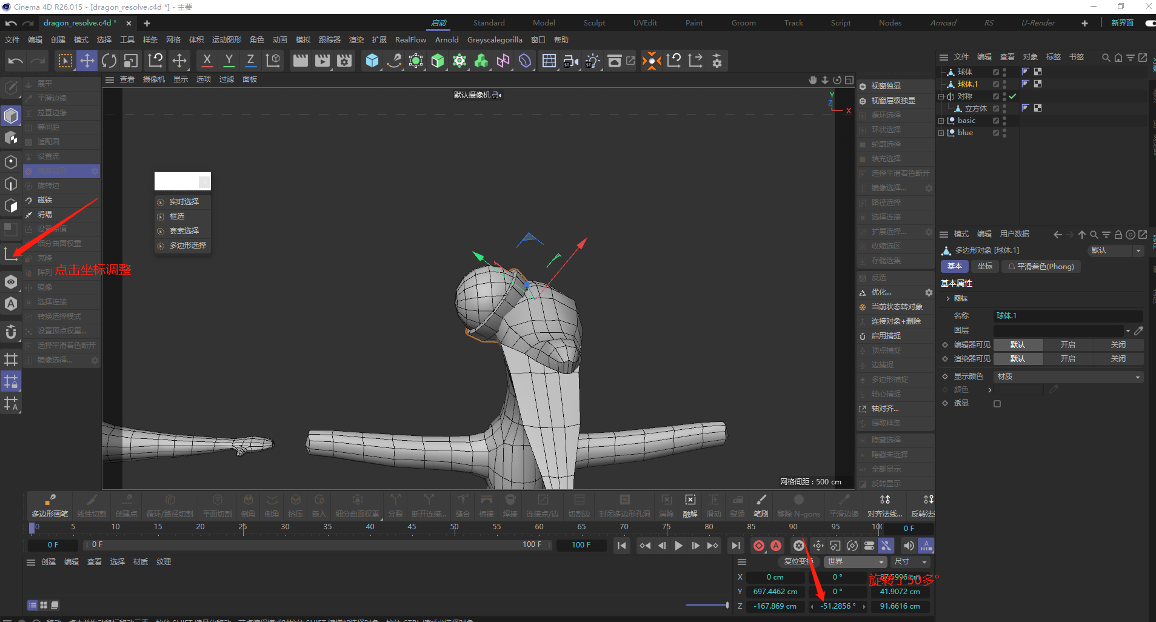Open the Arnold menu in menu bar
This screenshot has height=622, width=1156.
447,40
